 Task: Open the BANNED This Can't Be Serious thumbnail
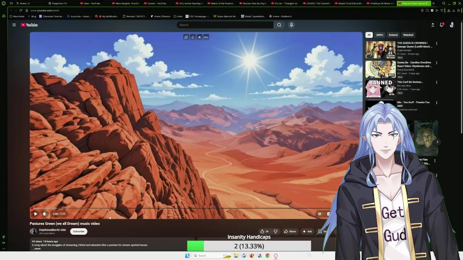coord(381,89)
